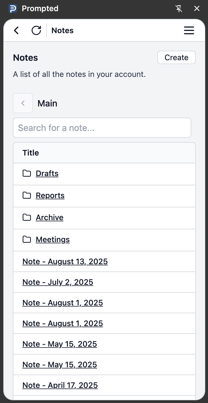Image resolution: width=208 pixels, height=403 pixels.
Task: Click the back arrow next to Notes title
Action: click(16, 30)
